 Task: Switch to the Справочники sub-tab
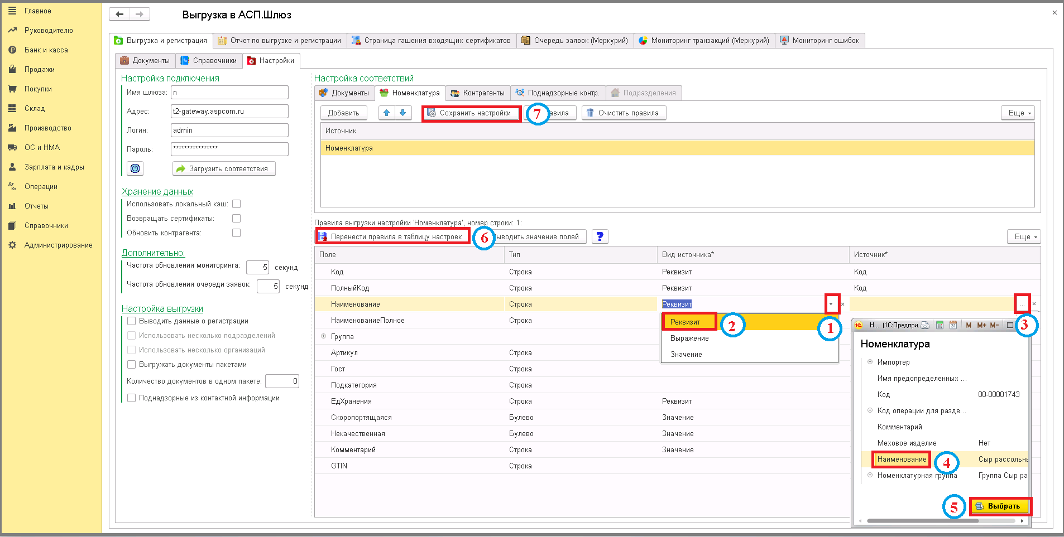[209, 60]
